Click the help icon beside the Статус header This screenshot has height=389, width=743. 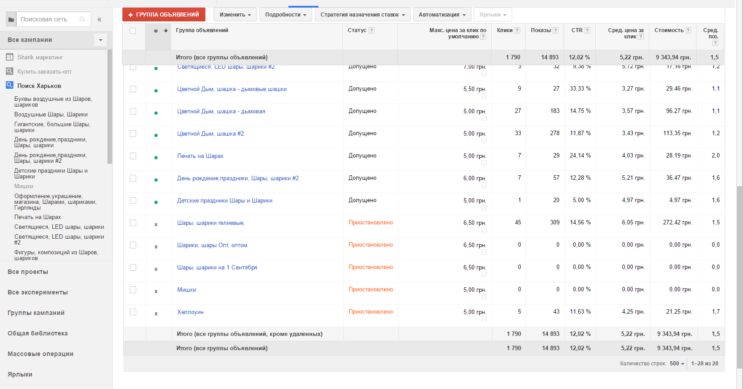(371, 30)
